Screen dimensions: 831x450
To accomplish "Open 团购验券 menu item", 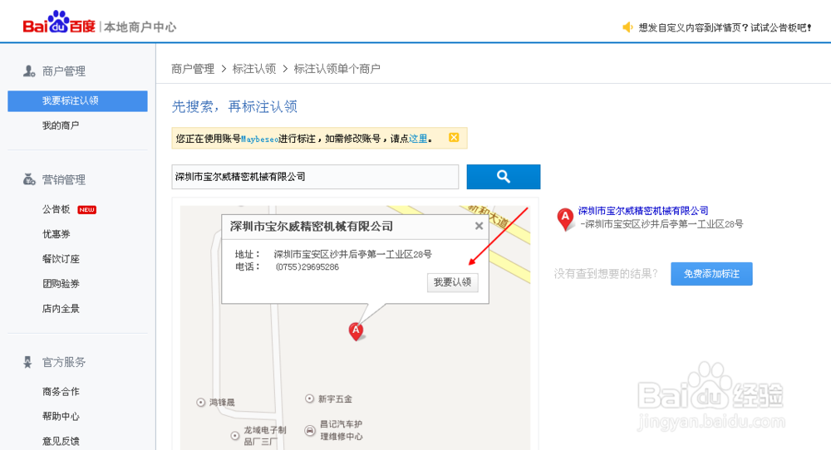I will point(61,284).
